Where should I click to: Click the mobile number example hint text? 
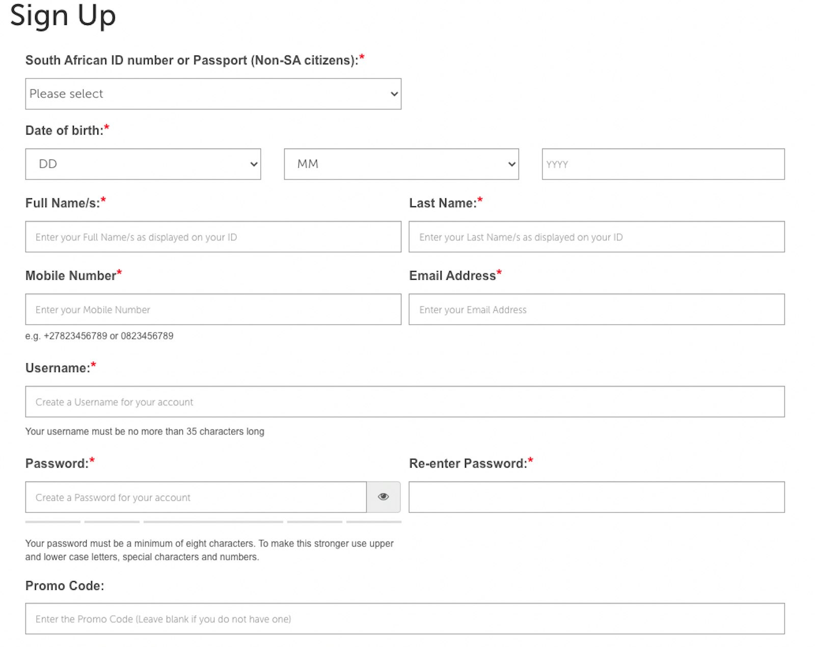[99, 336]
